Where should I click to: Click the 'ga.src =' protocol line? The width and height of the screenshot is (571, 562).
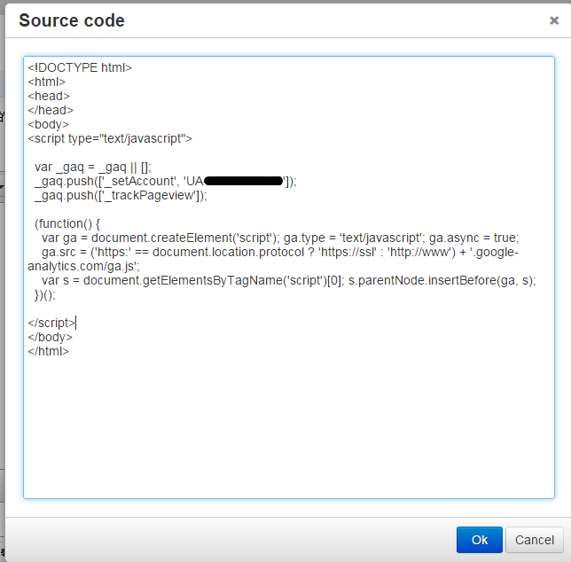[x=279, y=253]
